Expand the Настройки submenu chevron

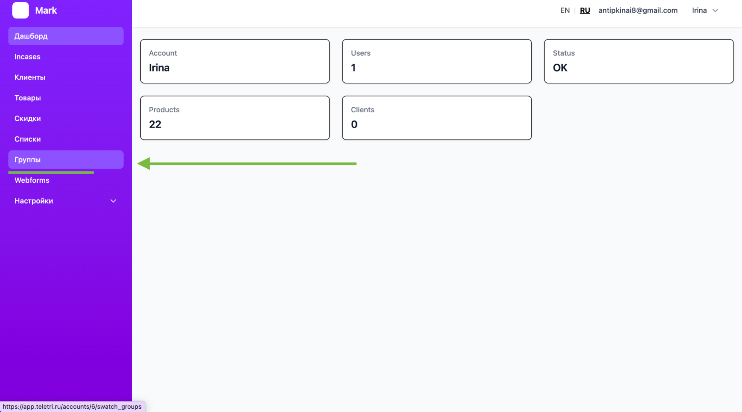(x=113, y=201)
